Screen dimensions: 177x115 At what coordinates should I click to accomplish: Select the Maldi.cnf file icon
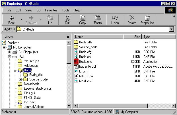[x=76, y=81]
